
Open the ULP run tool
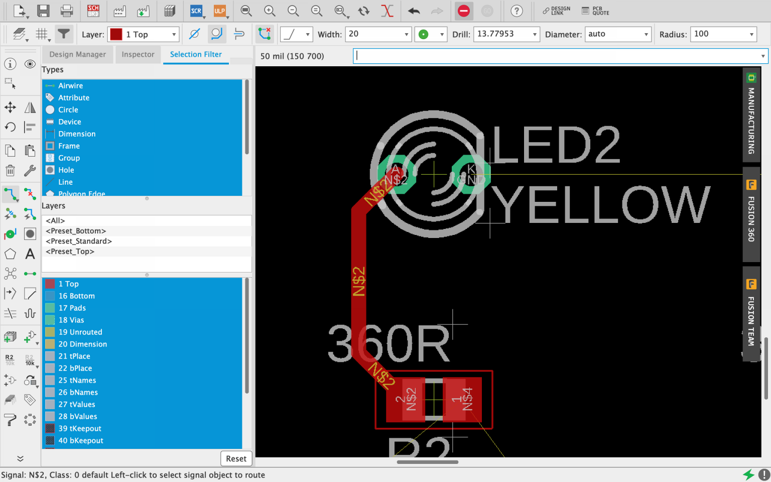[220, 11]
